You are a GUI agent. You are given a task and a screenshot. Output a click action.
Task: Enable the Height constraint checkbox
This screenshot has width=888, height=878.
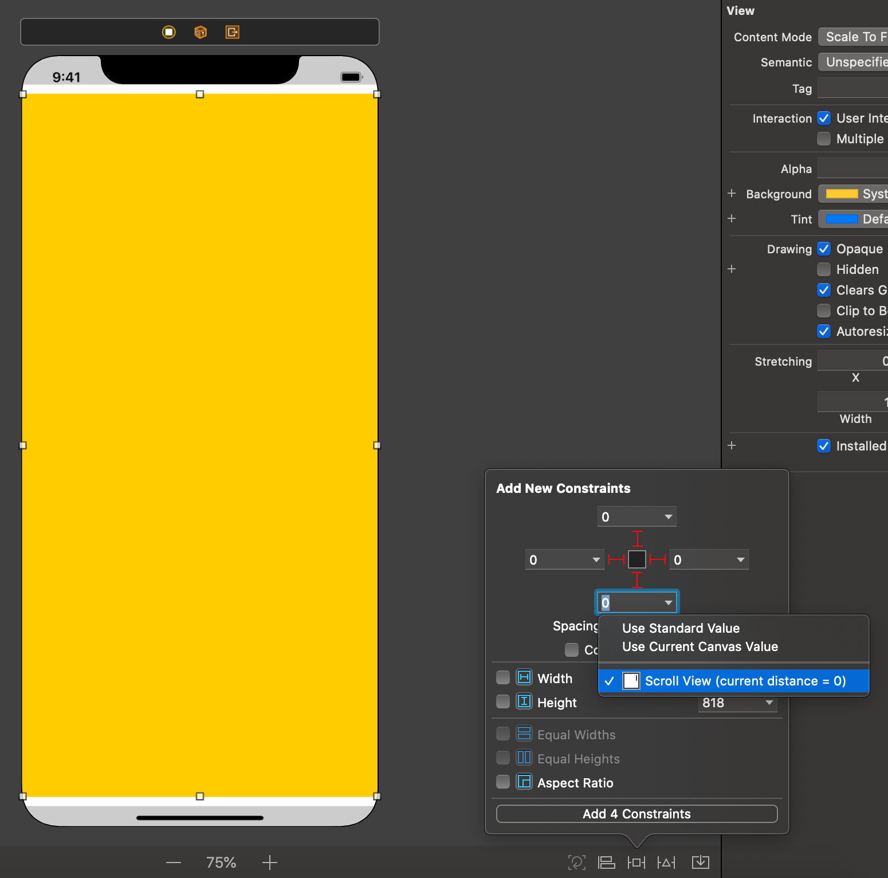502,701
